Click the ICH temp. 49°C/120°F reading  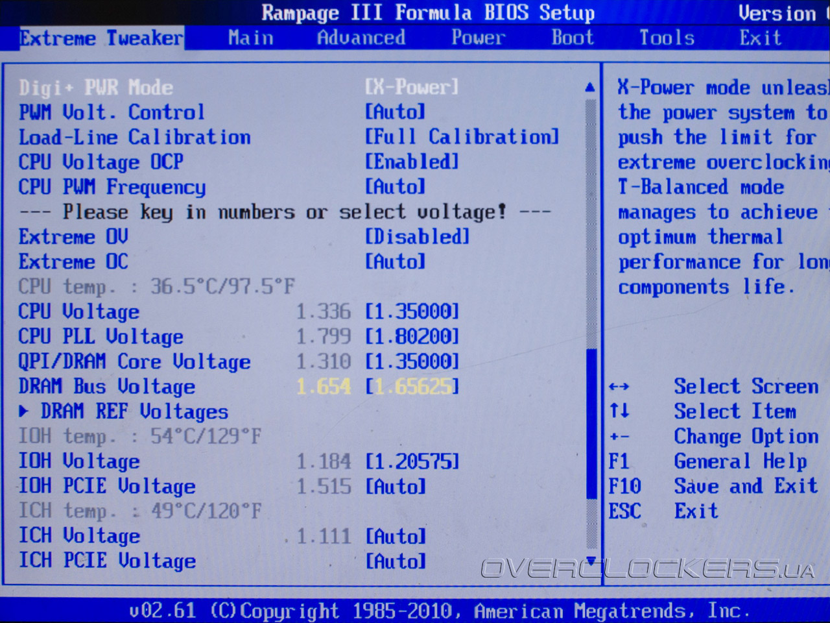[140, 511]
